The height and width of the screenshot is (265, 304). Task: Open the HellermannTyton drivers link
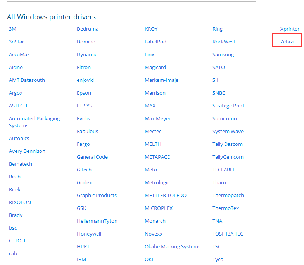click(x=97, y=221)
